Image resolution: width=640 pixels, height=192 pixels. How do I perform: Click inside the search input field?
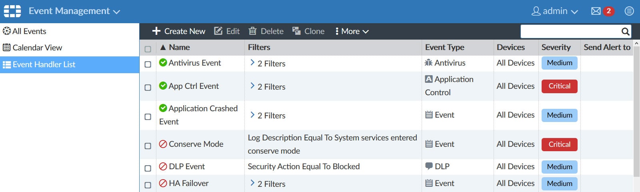click(x=570, y=32)
